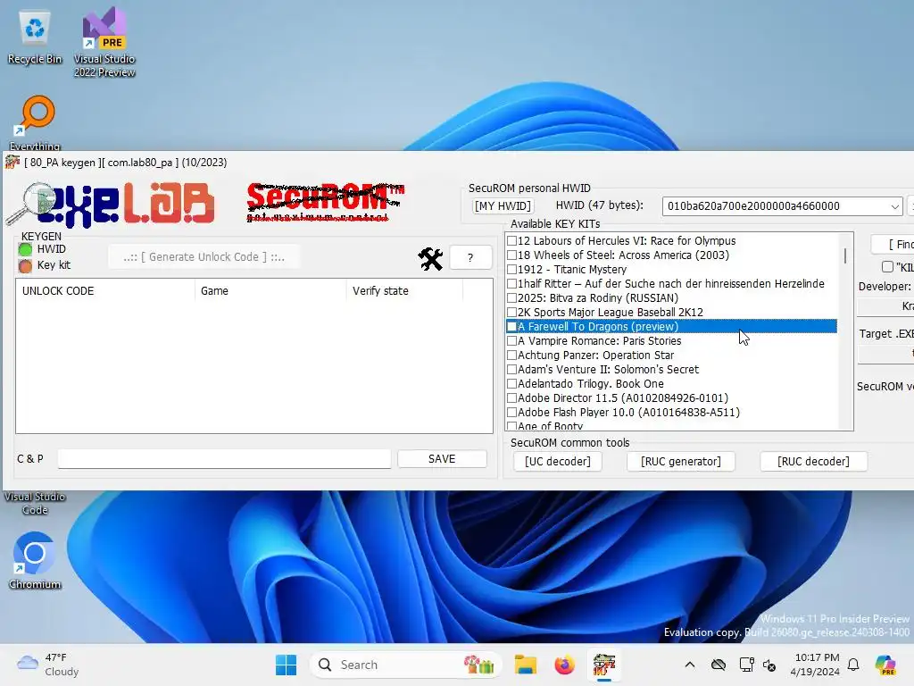Open the [UC decoder] tool

pos(558,462)
